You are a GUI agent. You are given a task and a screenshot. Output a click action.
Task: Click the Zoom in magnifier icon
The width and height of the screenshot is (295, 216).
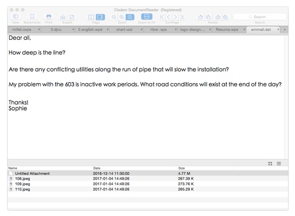122,17
